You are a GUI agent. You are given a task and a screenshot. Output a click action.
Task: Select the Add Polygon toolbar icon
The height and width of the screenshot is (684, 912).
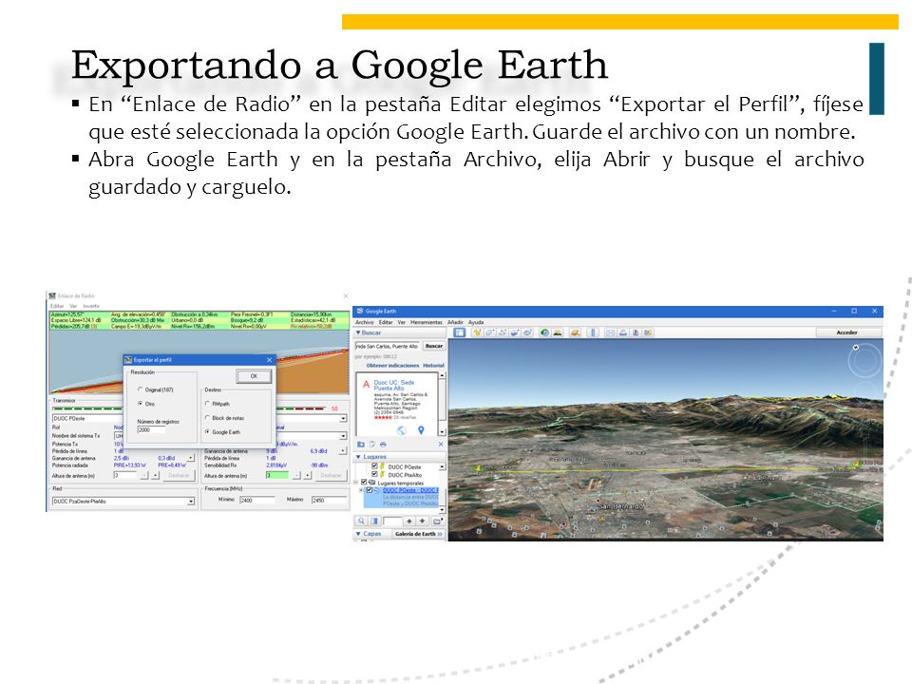click(490, 332)
